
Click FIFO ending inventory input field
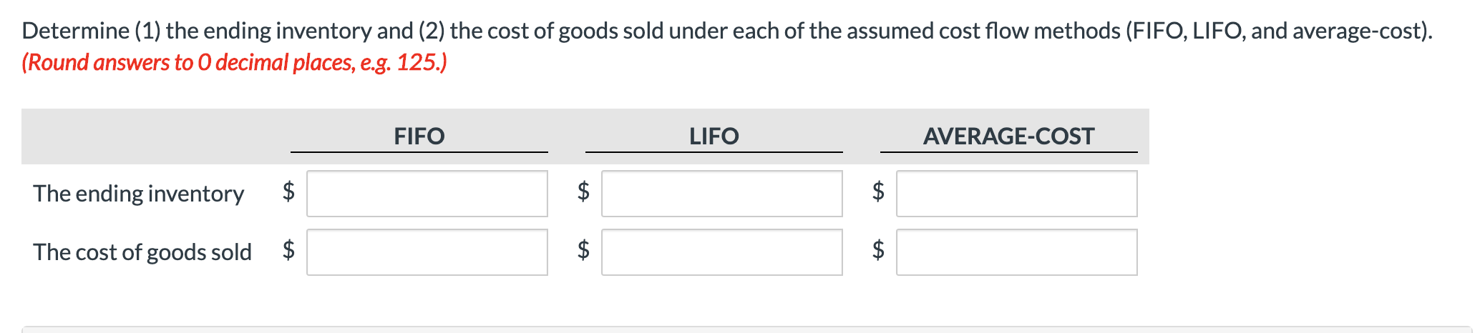427,194
